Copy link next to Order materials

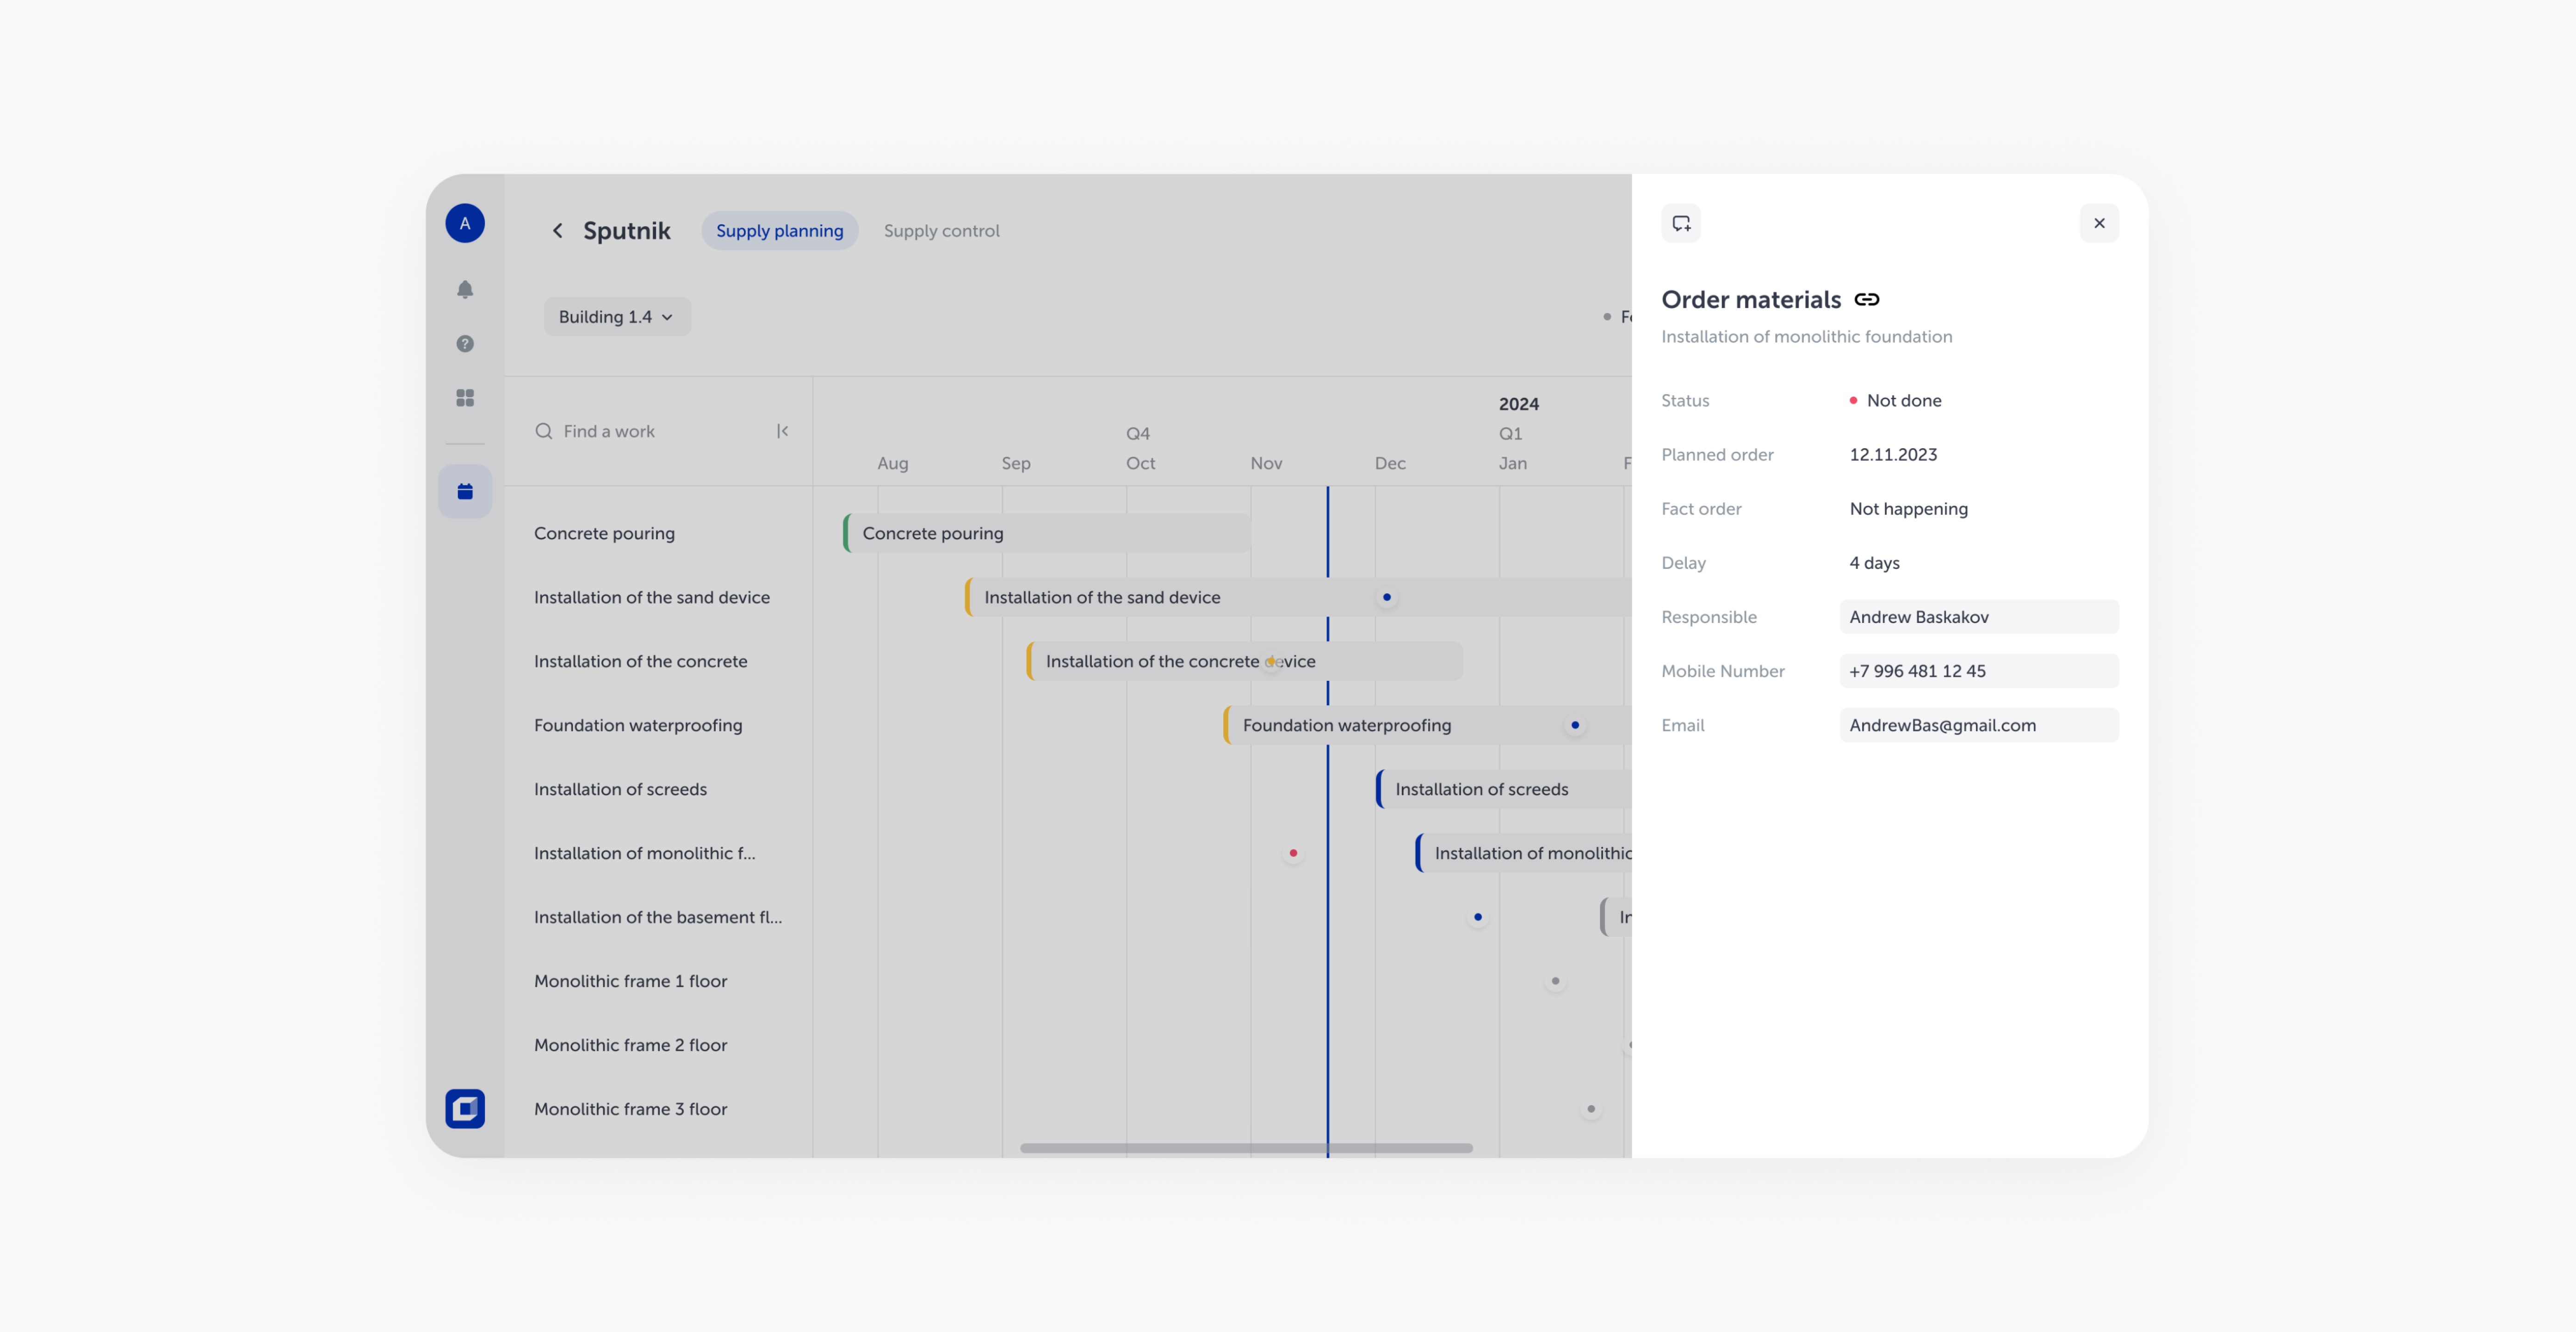click(x=1866, y=300)
